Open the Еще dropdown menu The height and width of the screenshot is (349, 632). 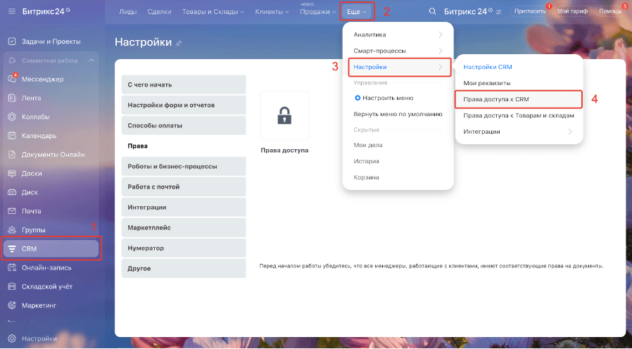coord(357,12)
